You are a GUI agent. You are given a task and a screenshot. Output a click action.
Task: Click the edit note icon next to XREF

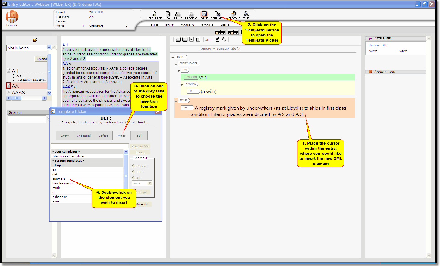click(x=218, y=39)
